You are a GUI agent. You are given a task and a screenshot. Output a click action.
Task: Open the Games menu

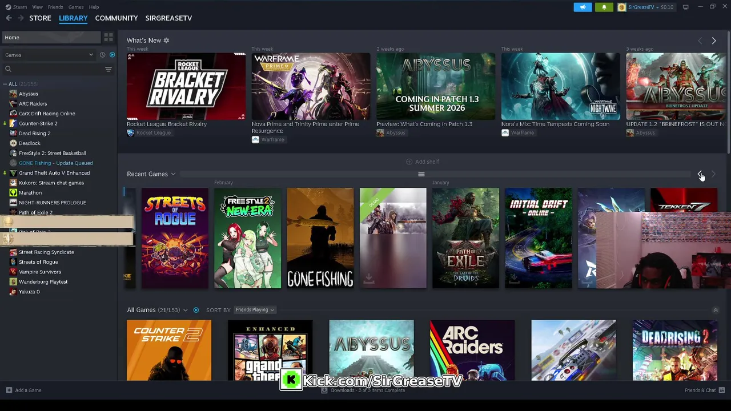76,7
